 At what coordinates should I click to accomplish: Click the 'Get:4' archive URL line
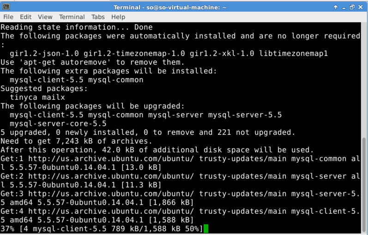180,211
